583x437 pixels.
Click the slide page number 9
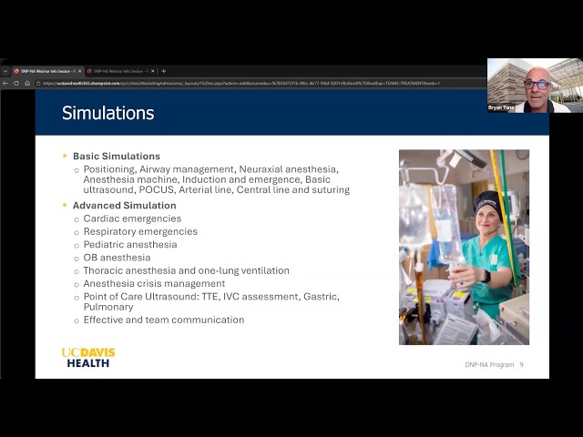click(x=522, y=365)
